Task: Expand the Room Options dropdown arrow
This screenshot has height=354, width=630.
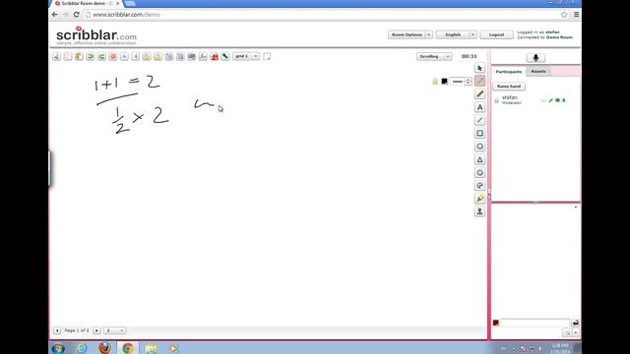Action: (429, 35)
